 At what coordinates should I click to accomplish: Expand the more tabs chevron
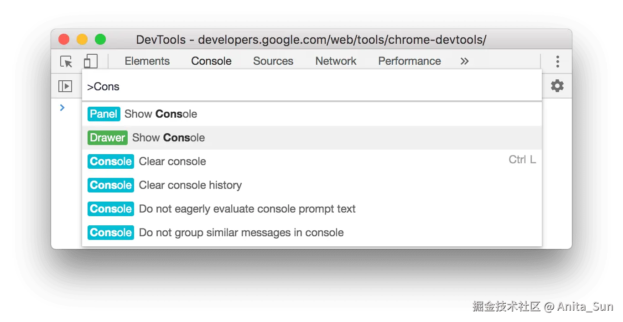click(464, 61)
